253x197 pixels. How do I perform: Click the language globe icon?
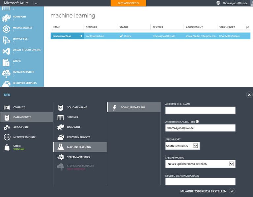(x=218, y=3)
